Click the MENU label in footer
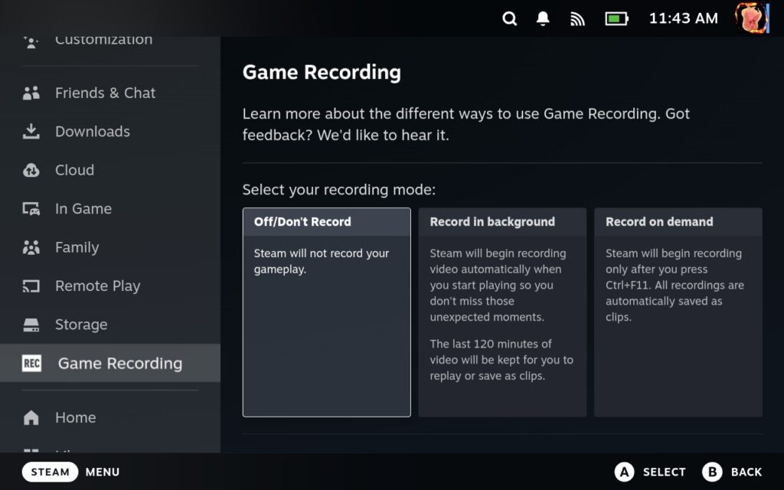784x490 pixels. (103, 472)
